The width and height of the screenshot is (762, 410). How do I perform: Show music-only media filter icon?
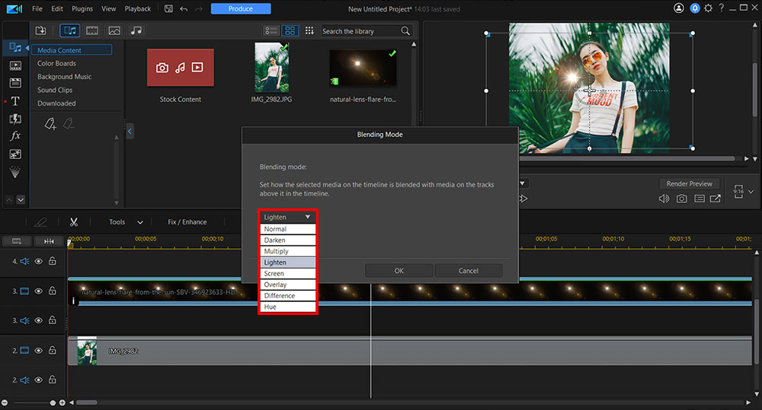pos(136,30)
